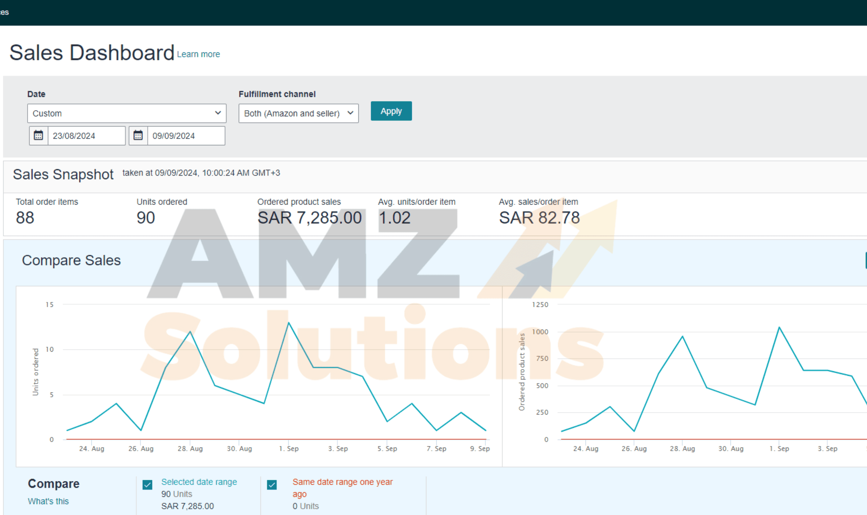Click the 1. Sep peak on sales chart
867x515 pixels.
pyautogui.click(x=779, y=327)
